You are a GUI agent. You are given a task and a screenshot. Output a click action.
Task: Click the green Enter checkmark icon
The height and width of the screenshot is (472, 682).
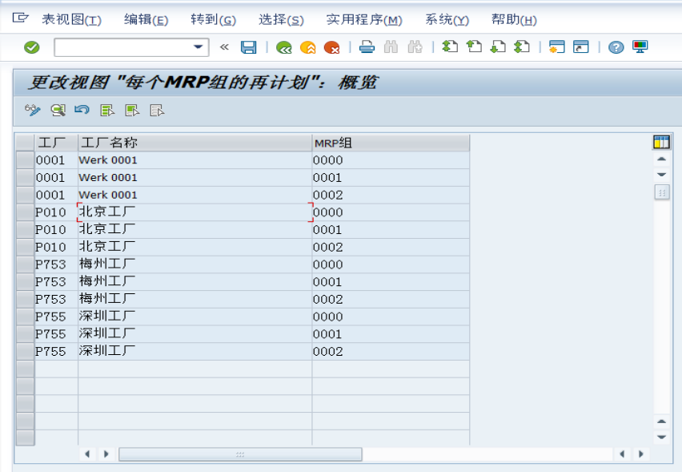(x=32, y=47)
